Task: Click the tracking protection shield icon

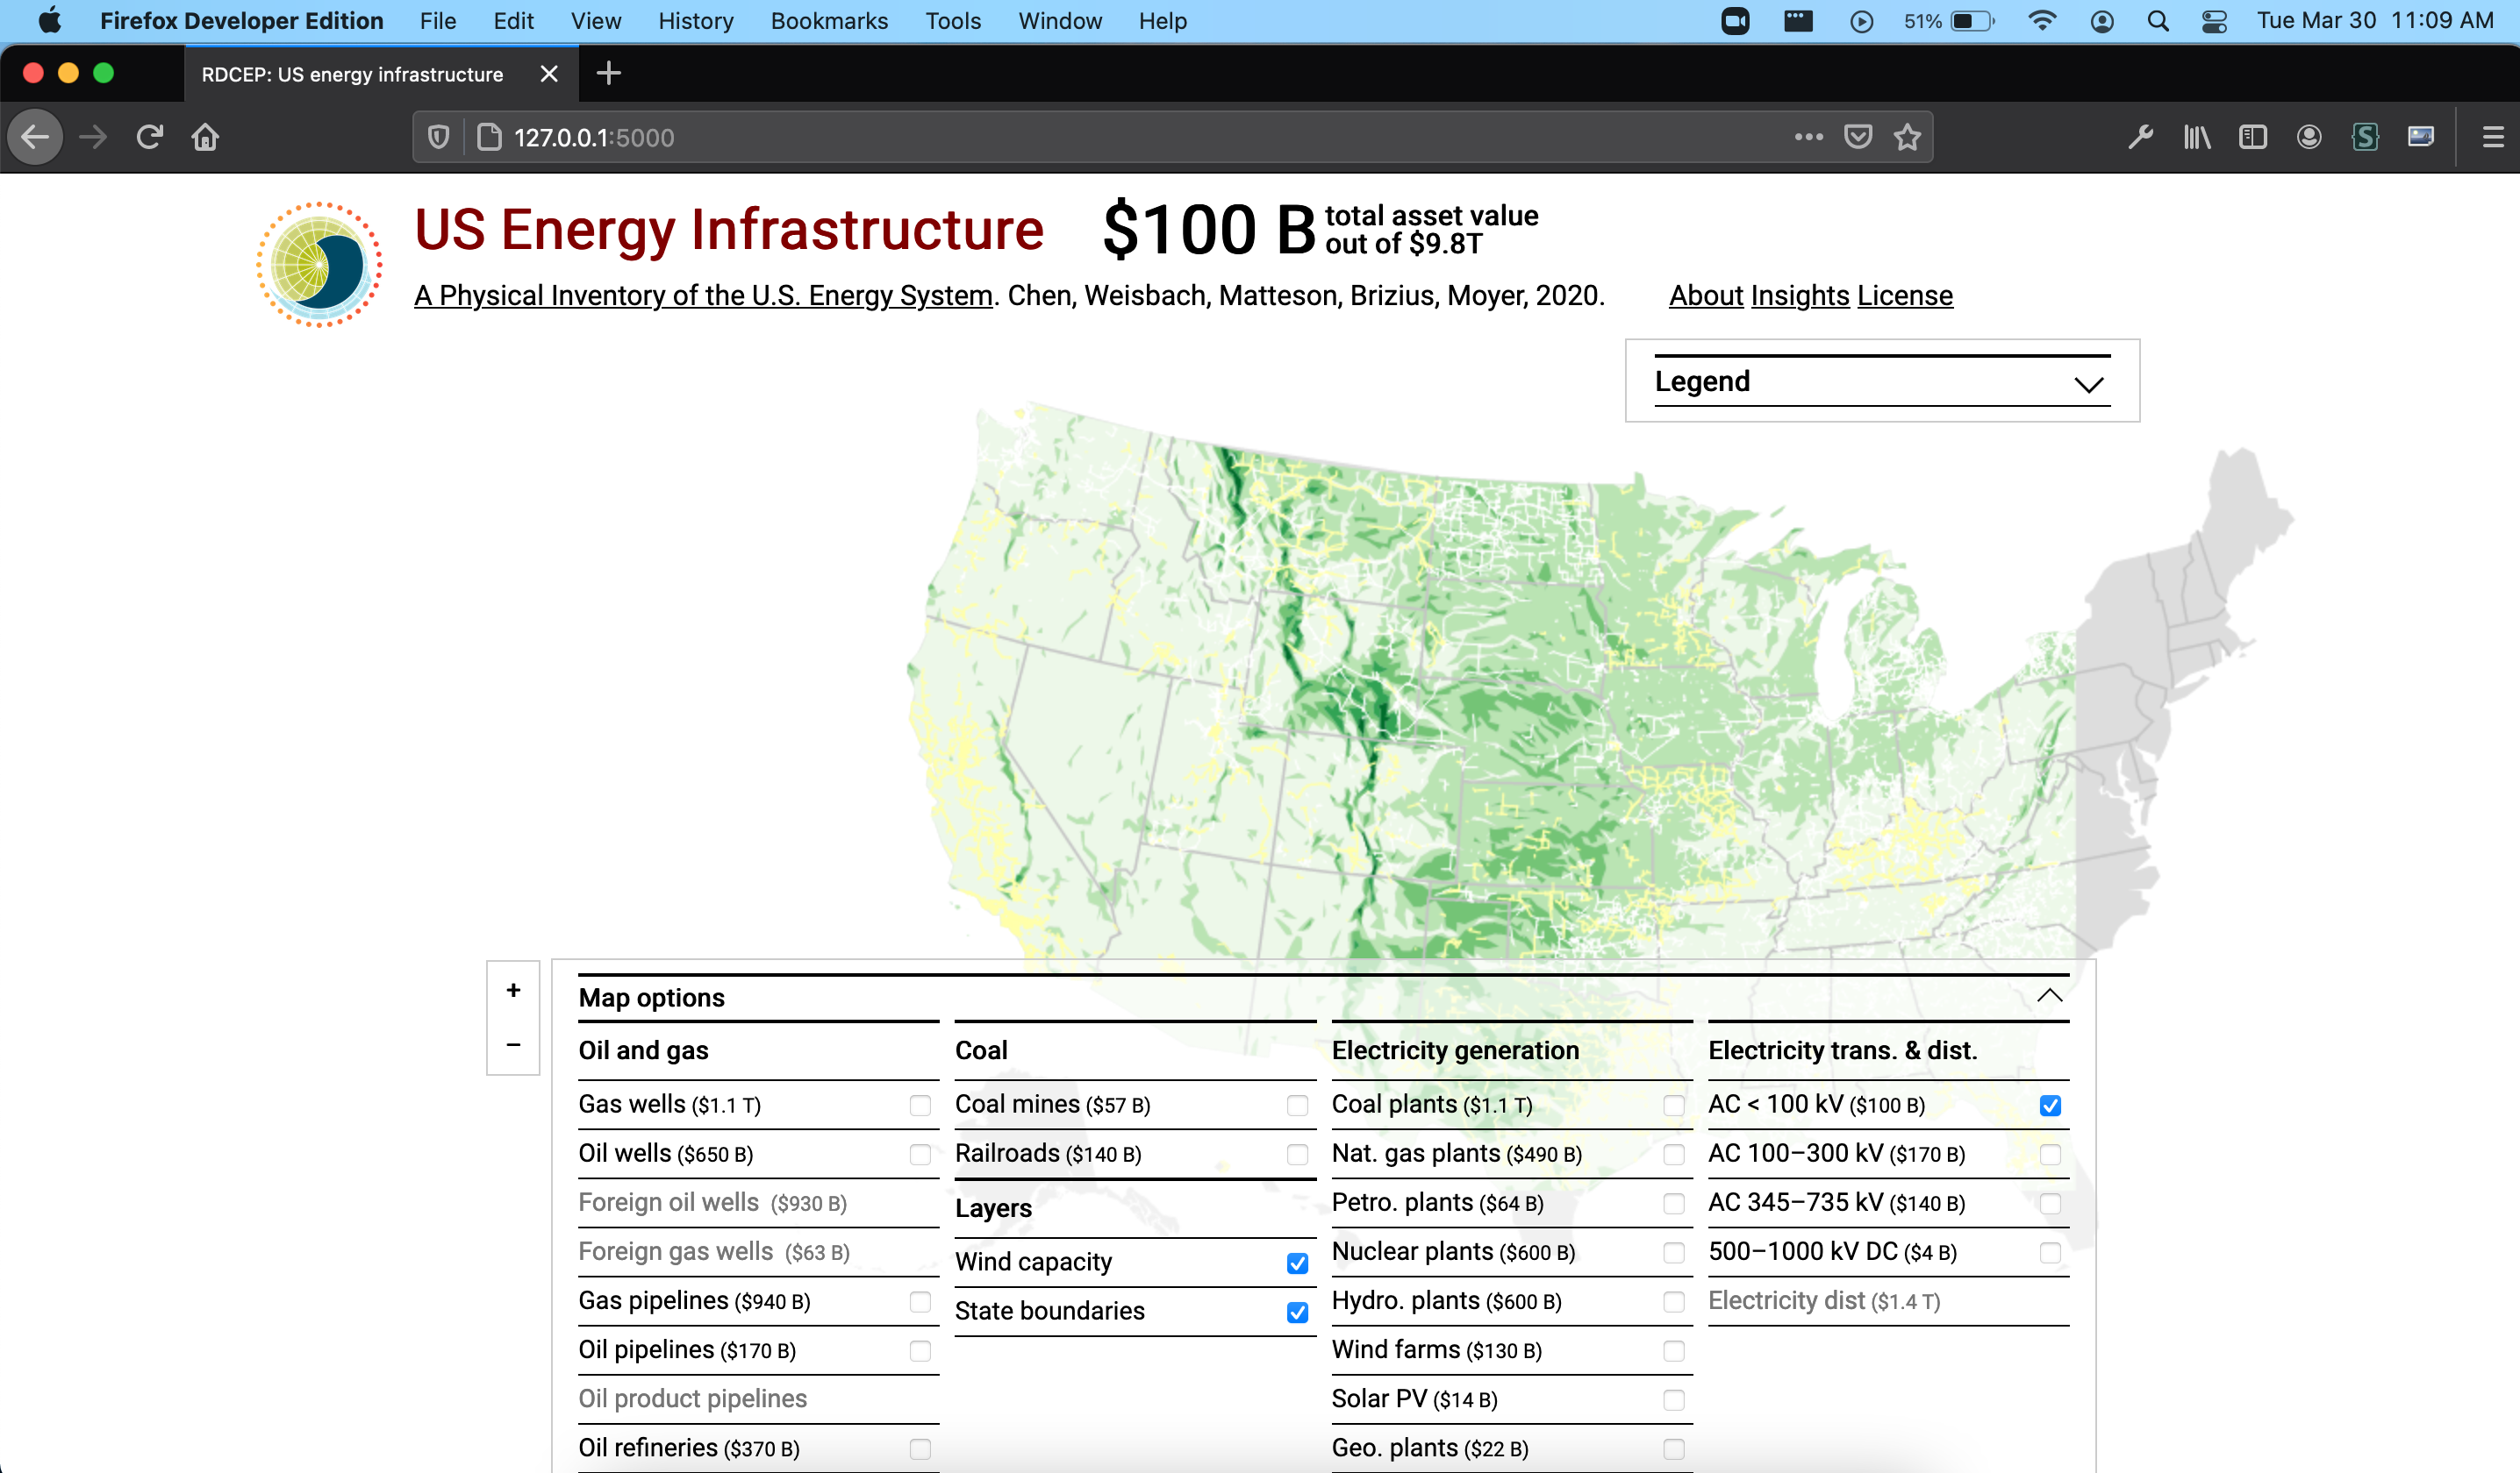Action: tap(438, 137)
